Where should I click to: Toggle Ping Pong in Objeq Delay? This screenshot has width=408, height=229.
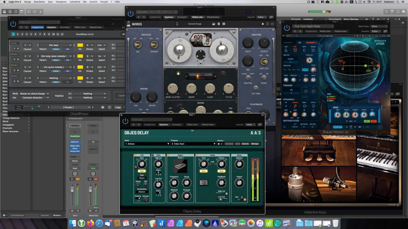[204, 182]
